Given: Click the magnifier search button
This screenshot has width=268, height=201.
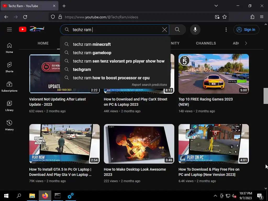Looking at the screenshot, I should [177, 30].
